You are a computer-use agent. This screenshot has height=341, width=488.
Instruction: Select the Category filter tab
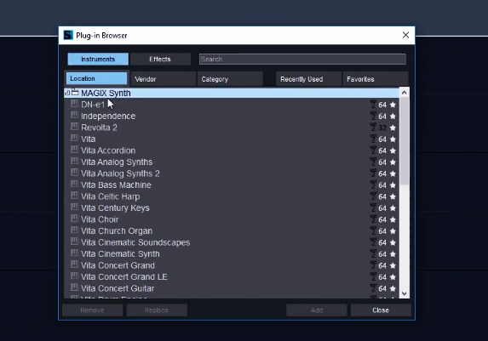click(x=230, y=79)
